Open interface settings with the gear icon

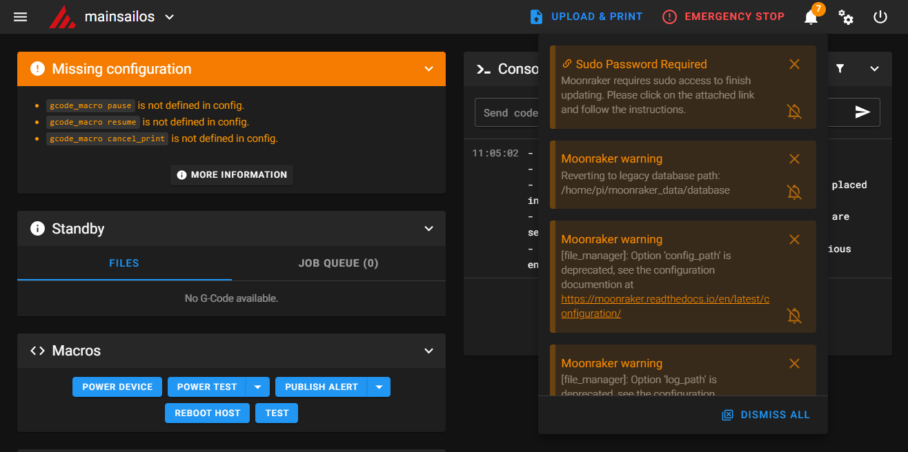click(846, 17)
